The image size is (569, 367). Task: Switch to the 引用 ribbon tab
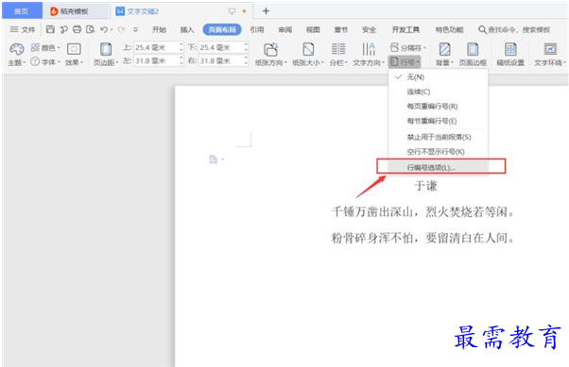(x=256, y=29)
